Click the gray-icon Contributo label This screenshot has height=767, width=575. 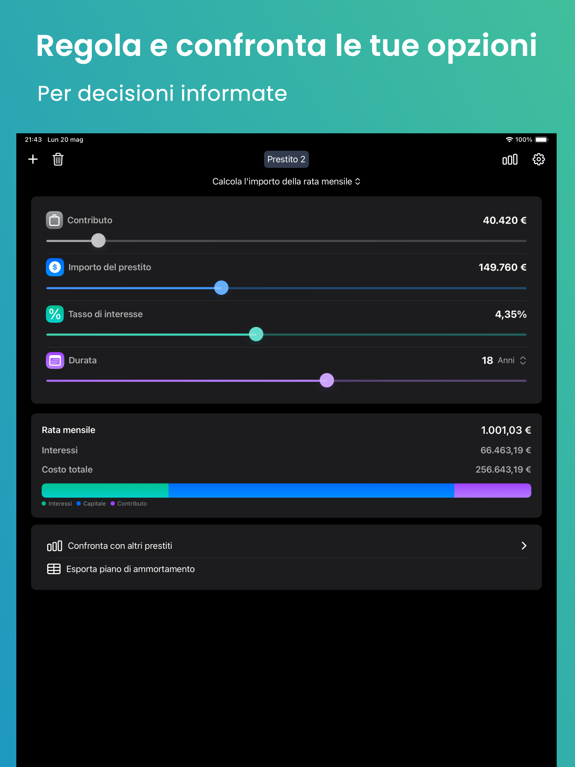[90, 220]
